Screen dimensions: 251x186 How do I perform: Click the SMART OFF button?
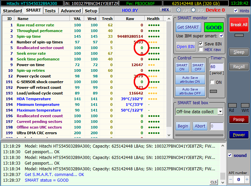(x=198, y=67)
